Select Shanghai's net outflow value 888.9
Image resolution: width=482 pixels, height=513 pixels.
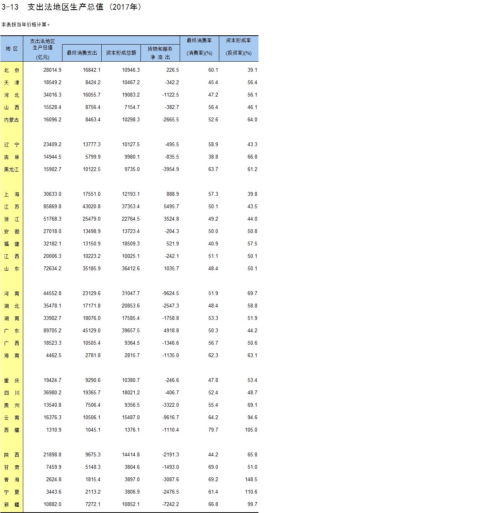(x=172, y=194)
